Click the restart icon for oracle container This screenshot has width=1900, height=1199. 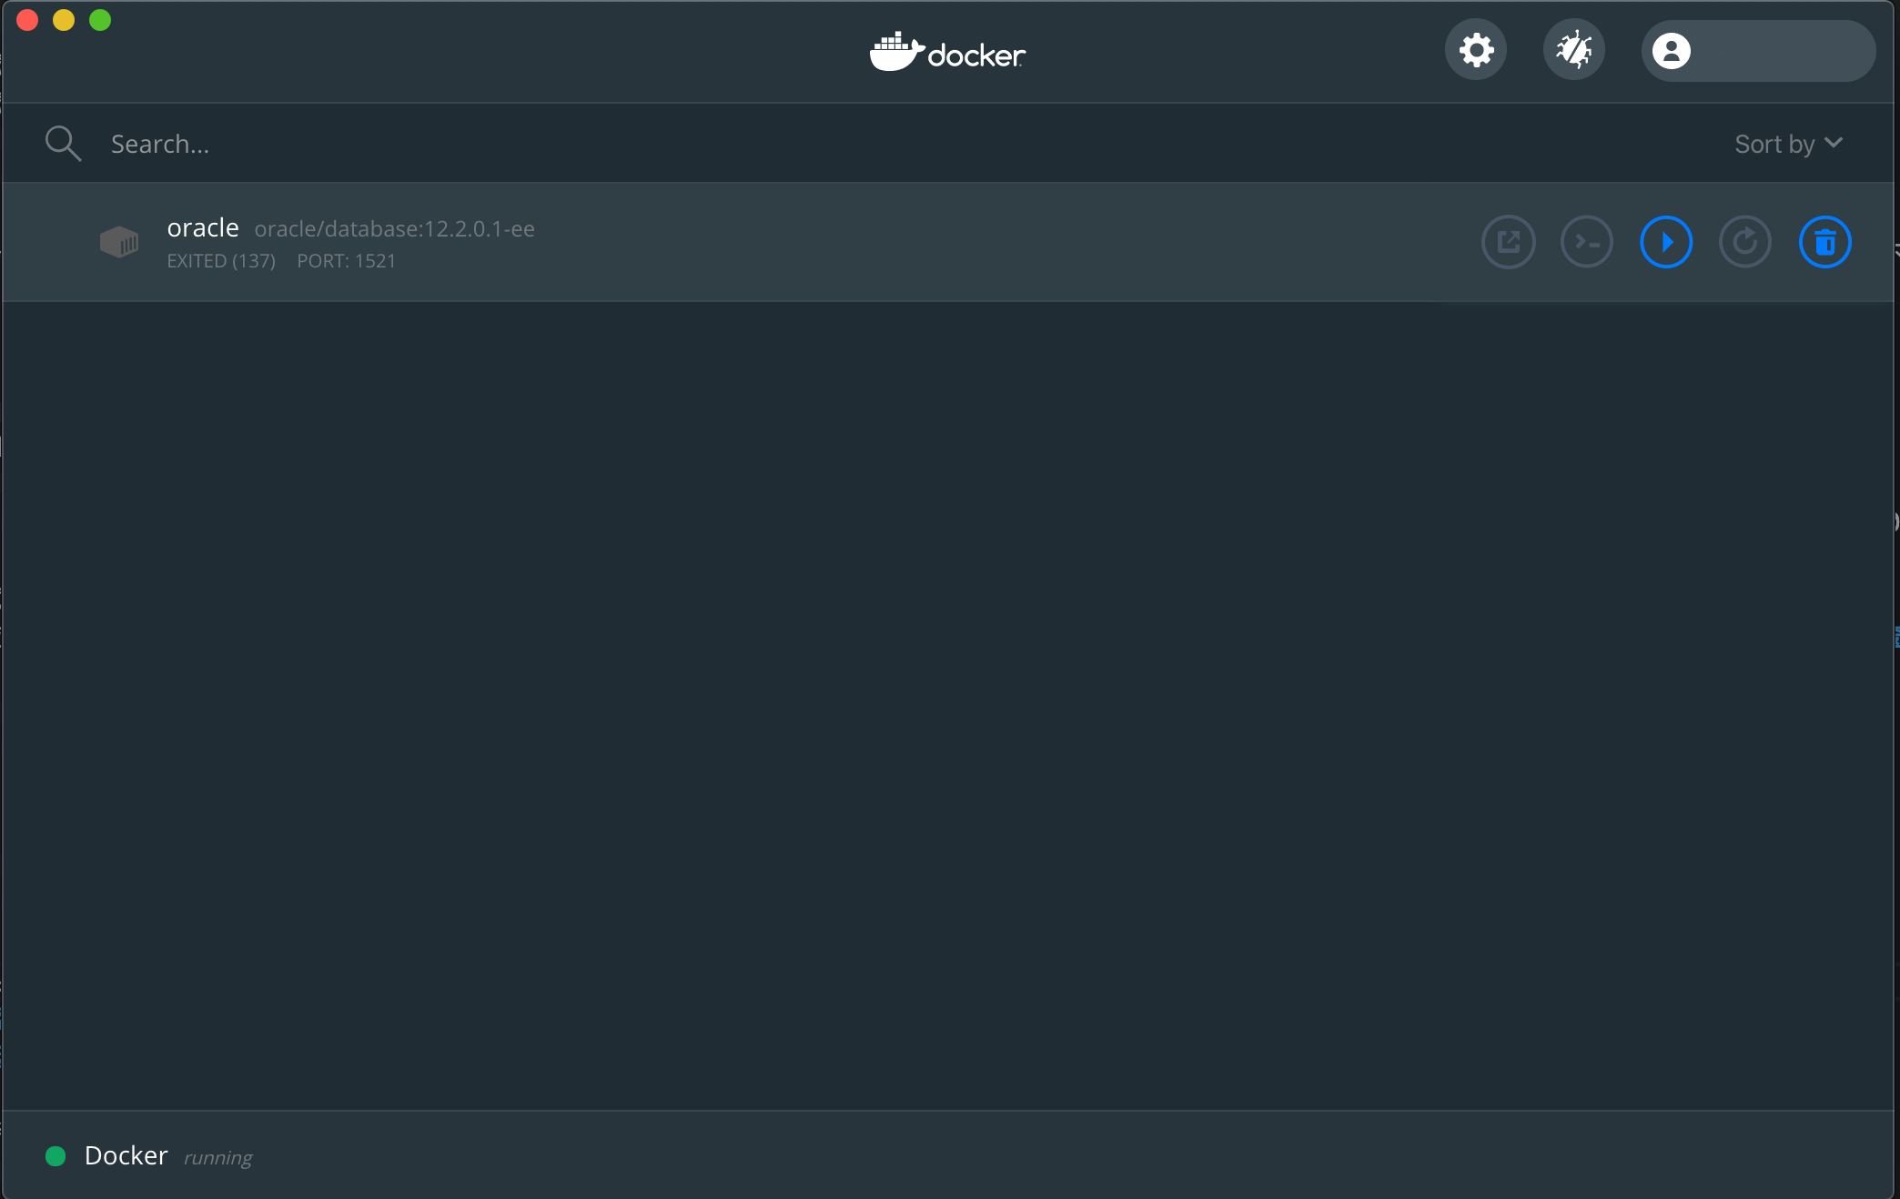pyautogui.click(x=1743, y=242)
